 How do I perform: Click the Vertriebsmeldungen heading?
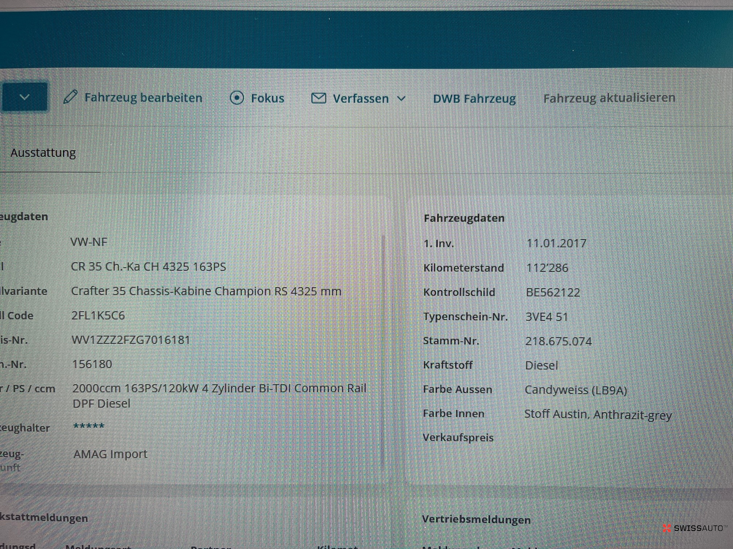click(476, 520)
